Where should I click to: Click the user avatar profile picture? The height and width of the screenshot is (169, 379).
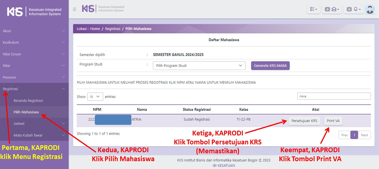[x=370, y=9]
